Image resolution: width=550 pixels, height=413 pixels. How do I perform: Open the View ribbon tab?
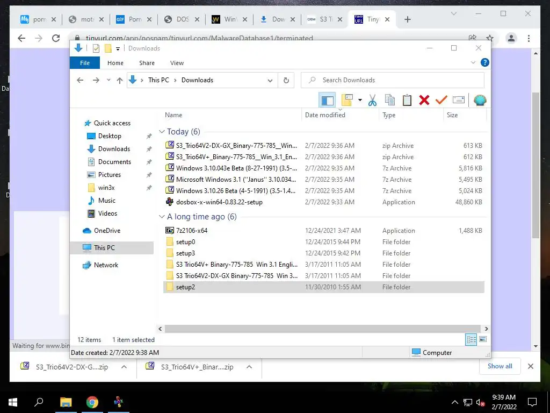[x=177, y=63]
